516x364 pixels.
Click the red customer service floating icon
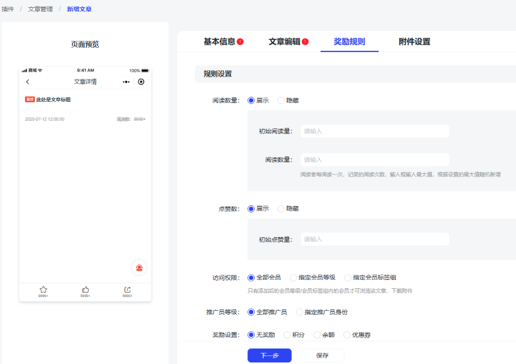139,268
